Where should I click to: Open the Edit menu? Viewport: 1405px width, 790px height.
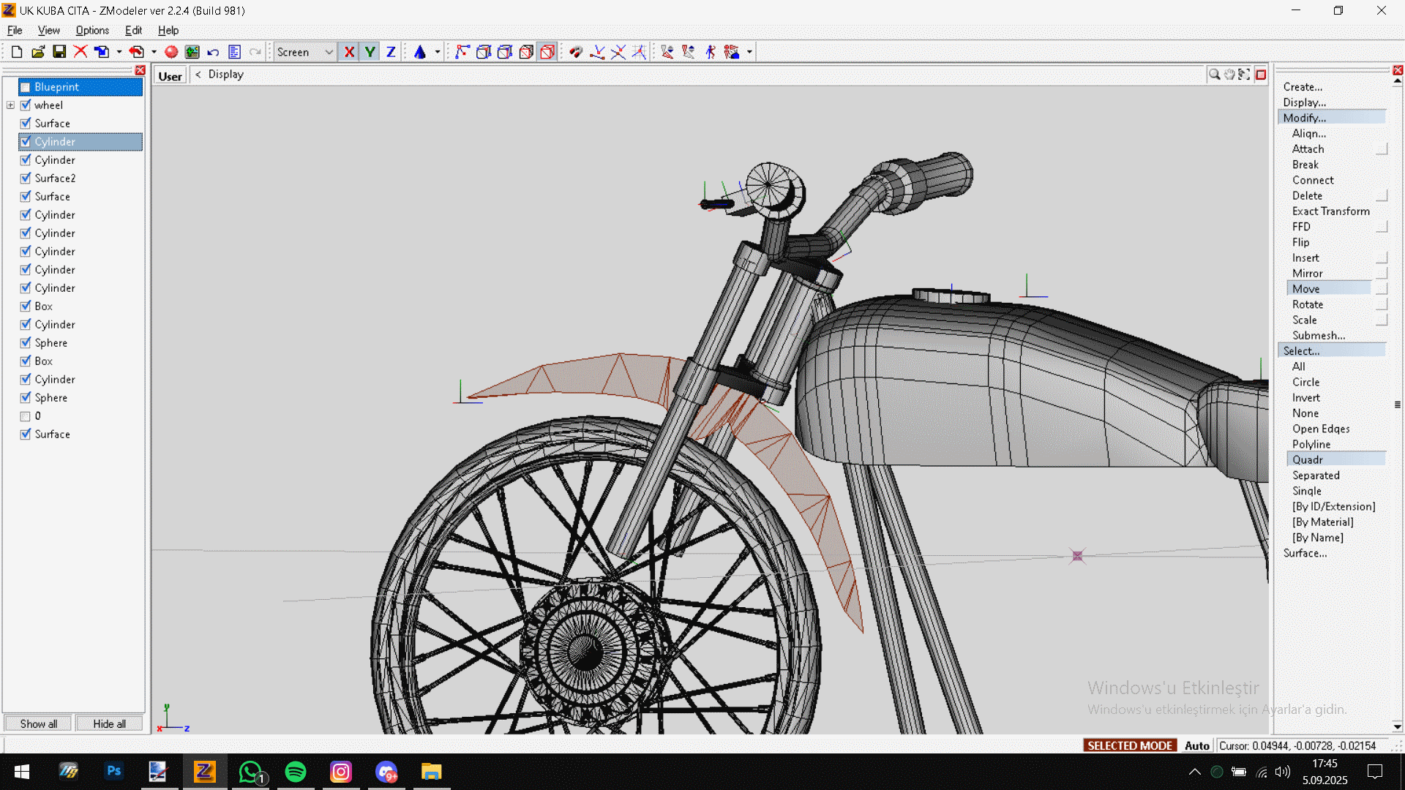[133, 30]
